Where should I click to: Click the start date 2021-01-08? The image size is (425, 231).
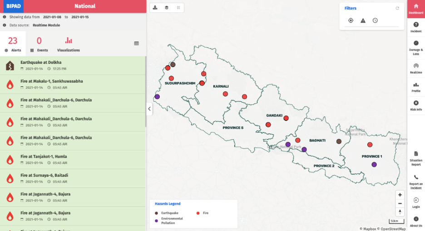coord(52,17)
